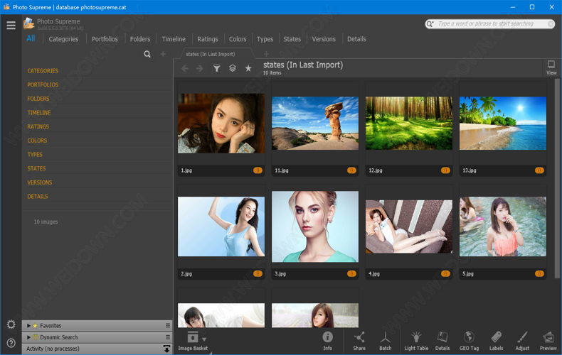This screenshot has height=355, width=562.
Task: Navigate forward with the right arrow
Action: (x=200, y=68)
